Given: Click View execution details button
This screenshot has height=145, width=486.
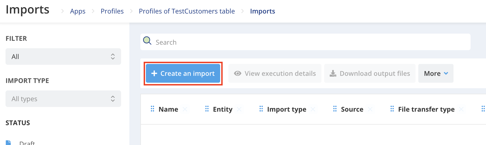Looking at the screenshot, I should (275, 73).
